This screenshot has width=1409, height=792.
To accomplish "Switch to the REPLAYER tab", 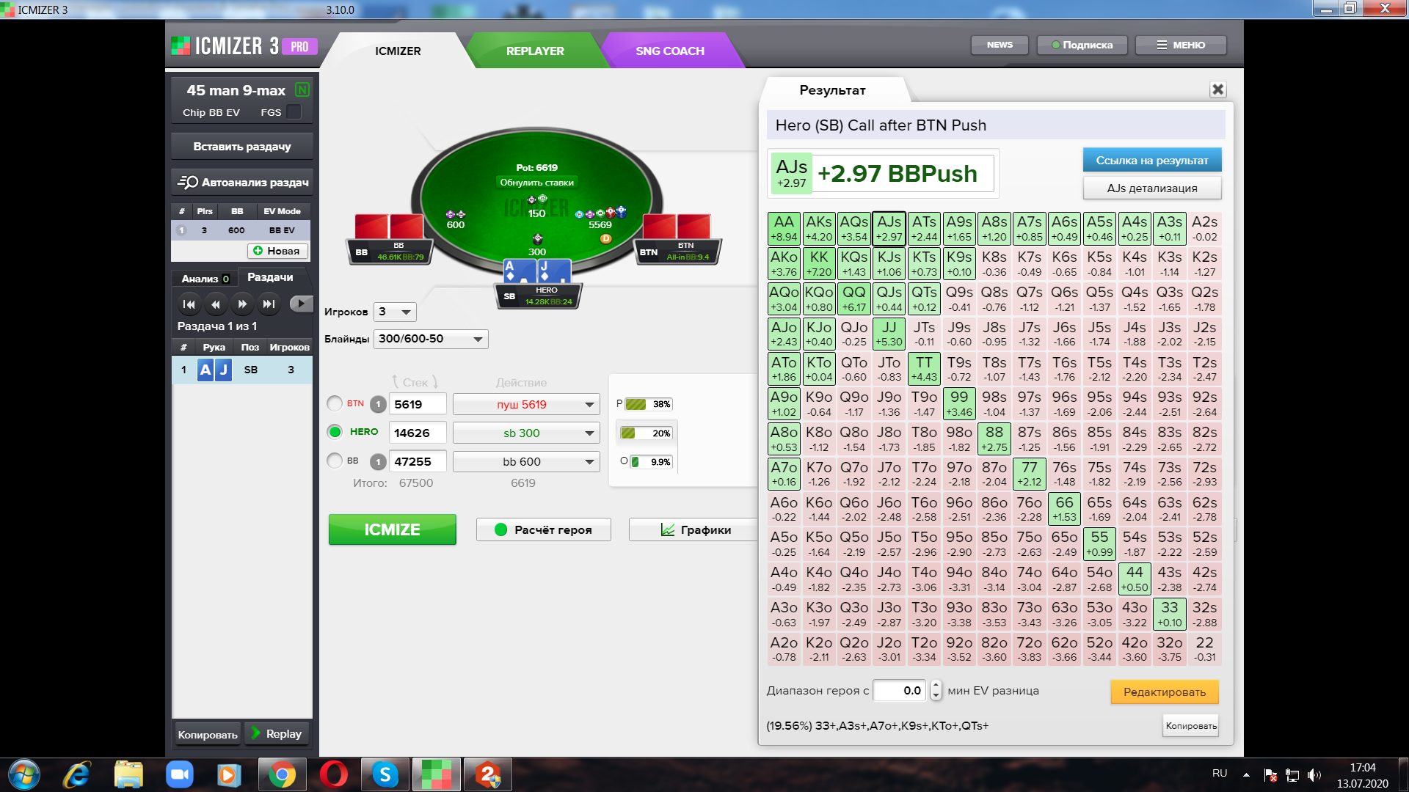I will pyautogui.click(x=535, y=51).
